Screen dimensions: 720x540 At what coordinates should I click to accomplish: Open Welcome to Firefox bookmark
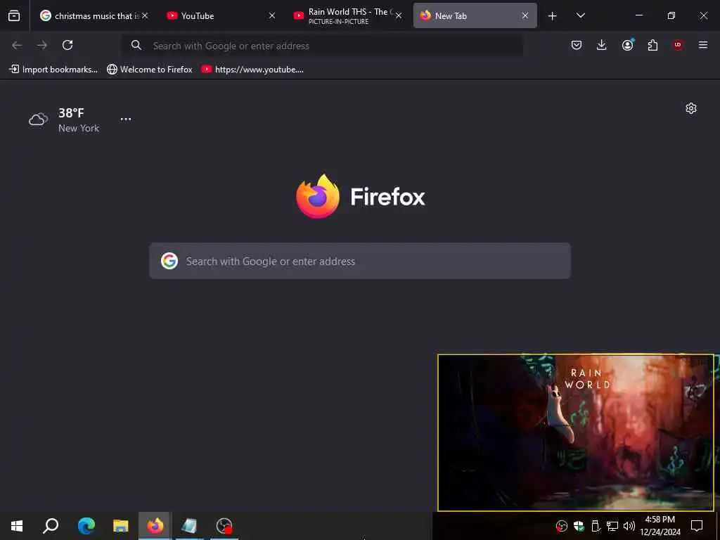(x=150, y=70)
